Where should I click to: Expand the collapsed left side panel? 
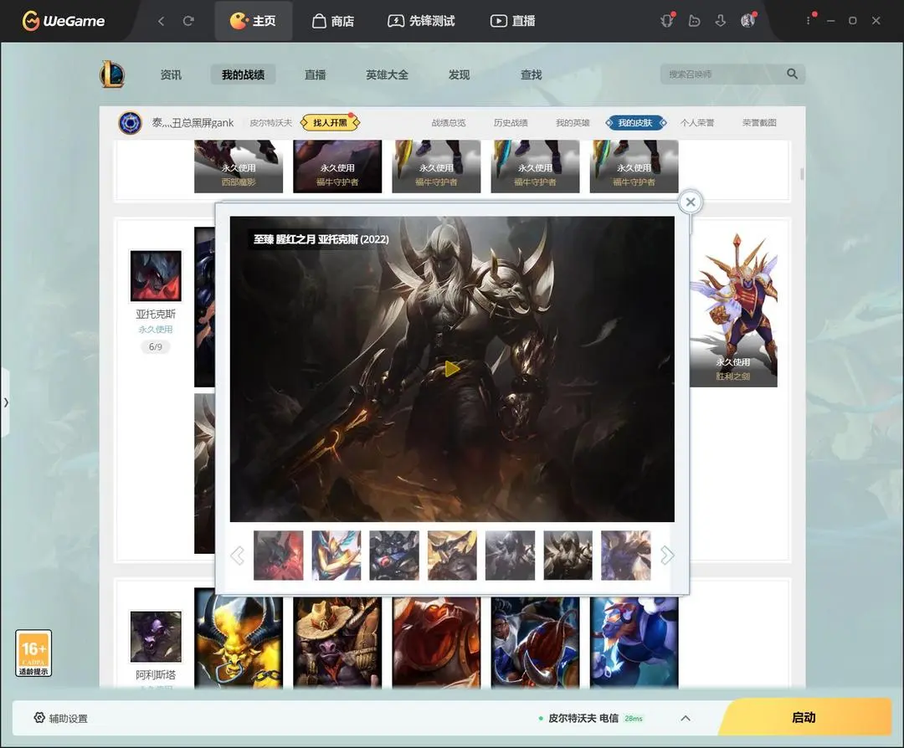coord(5,402)
